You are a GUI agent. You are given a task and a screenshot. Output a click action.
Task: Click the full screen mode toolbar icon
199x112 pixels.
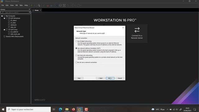[64, 5]
